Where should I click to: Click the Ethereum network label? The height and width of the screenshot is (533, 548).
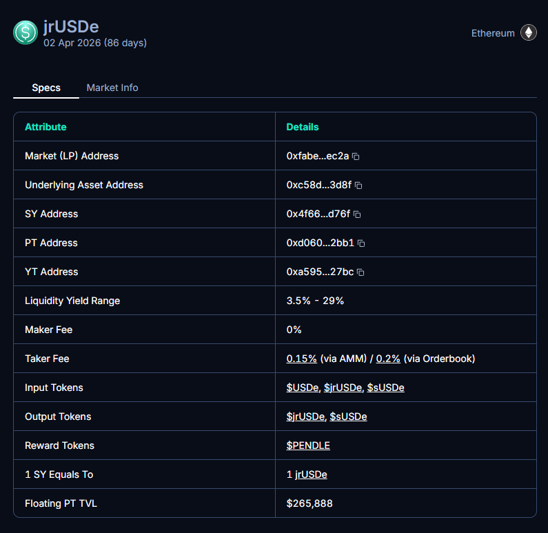493,33
